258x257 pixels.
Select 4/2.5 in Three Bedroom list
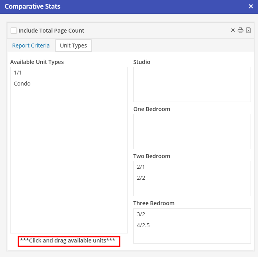tap(143, 225)
